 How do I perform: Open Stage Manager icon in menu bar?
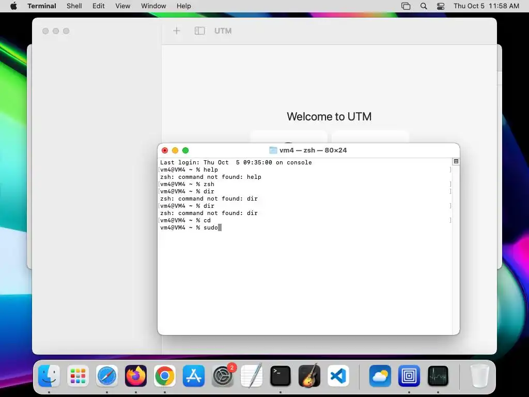click(x=406, y=6)
